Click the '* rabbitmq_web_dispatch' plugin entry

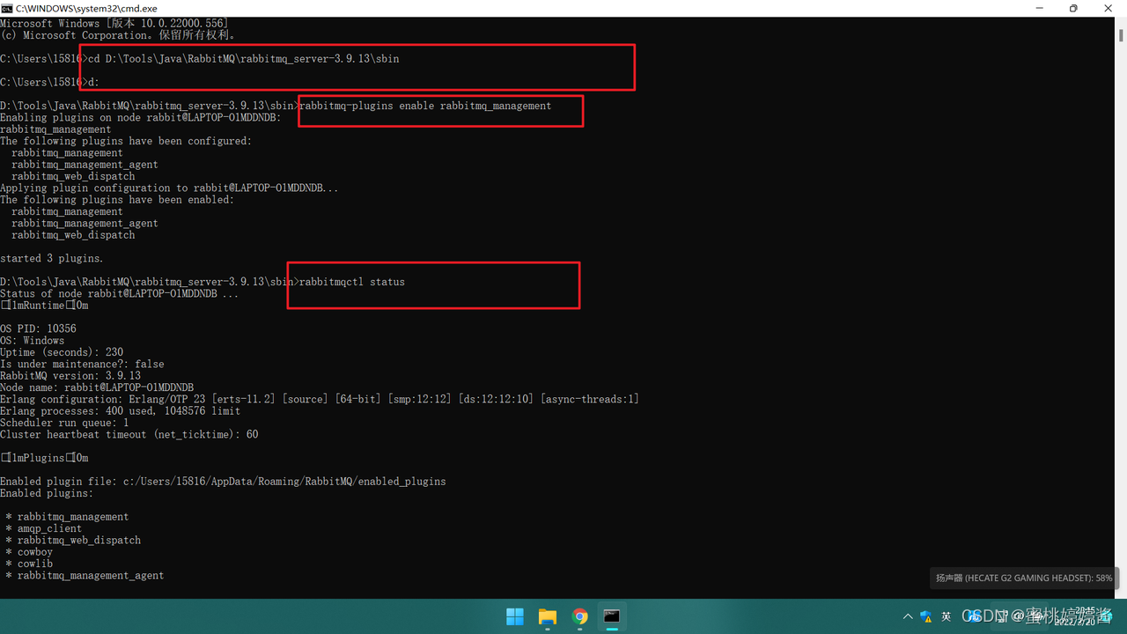73,540
